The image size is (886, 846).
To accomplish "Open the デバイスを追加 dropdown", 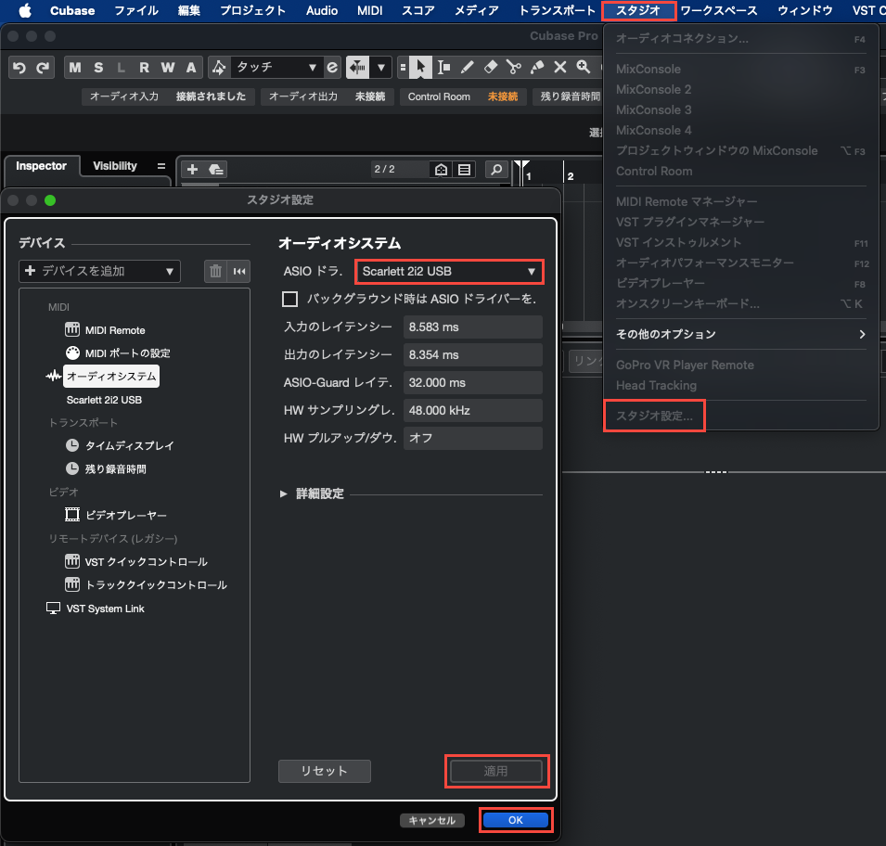I will [x=99, y=271].
